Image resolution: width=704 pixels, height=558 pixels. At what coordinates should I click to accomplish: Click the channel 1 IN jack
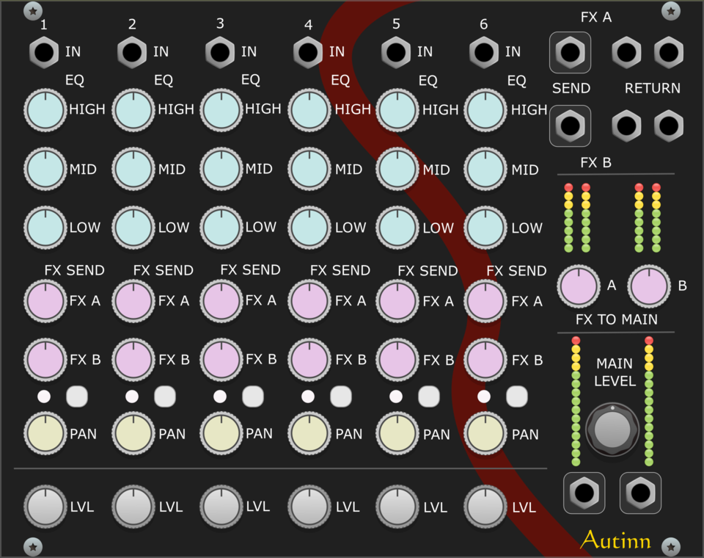44,53
